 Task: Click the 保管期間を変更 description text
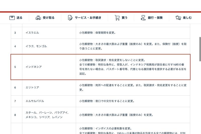97,33
